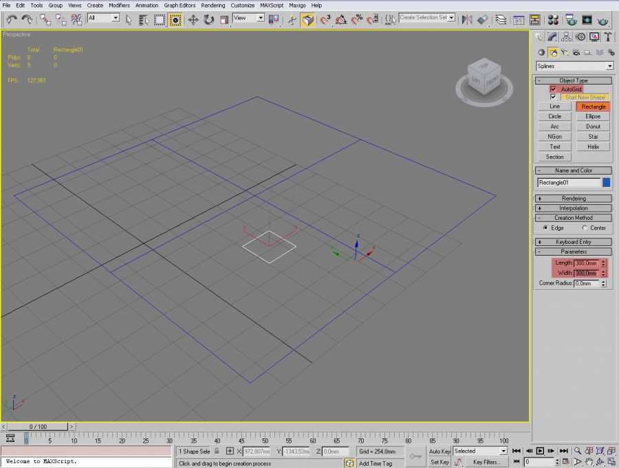Click the Select by Name icon
This screenshot has height=468, width=619.
(x=143, y=20)
